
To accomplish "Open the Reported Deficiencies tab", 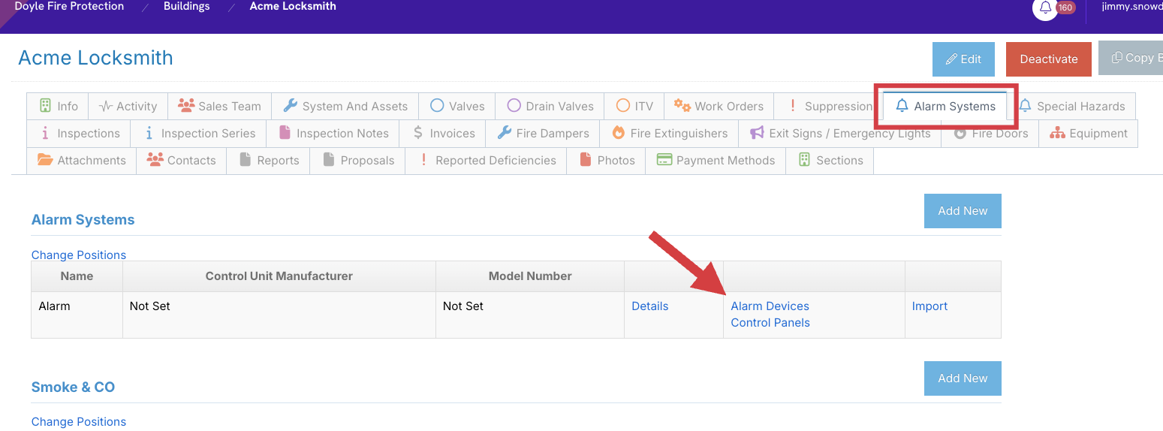I will click(486, 160).
